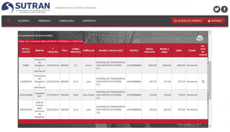Click the 197.50 Saldo value

pyautogui.click(x=181, y=81)
